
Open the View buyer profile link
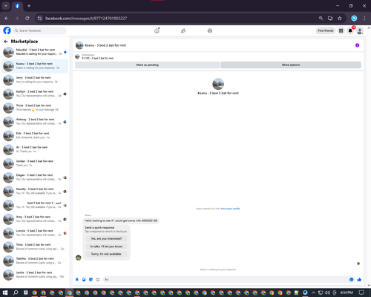[230, 209]
